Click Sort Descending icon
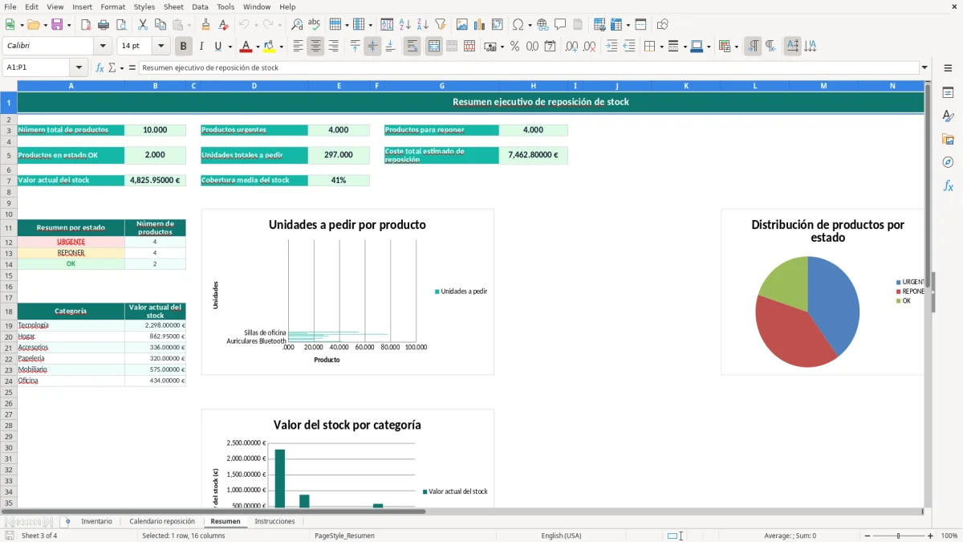Screen dimensions: 963x542 click(x=423, y=25)
